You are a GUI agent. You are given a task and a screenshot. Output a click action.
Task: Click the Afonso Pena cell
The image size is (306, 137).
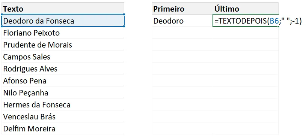[63, 80]
